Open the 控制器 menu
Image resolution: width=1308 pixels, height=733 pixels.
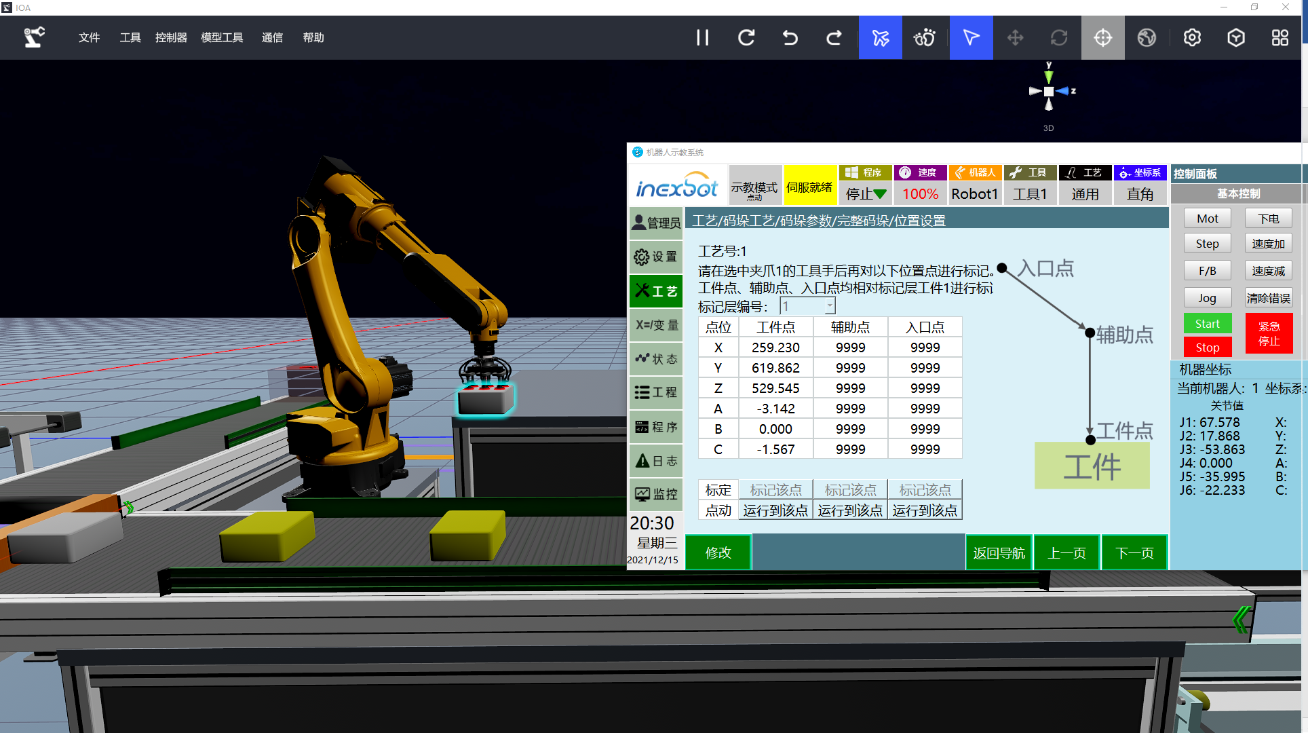(x=171, y=37)
